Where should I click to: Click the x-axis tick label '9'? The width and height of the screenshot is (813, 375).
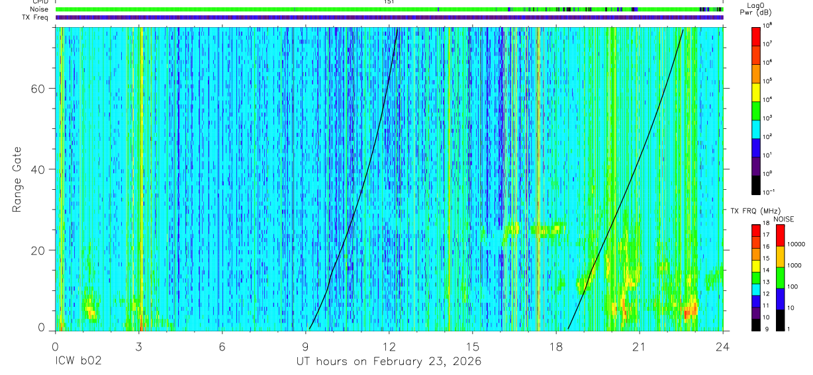[306, 346]
